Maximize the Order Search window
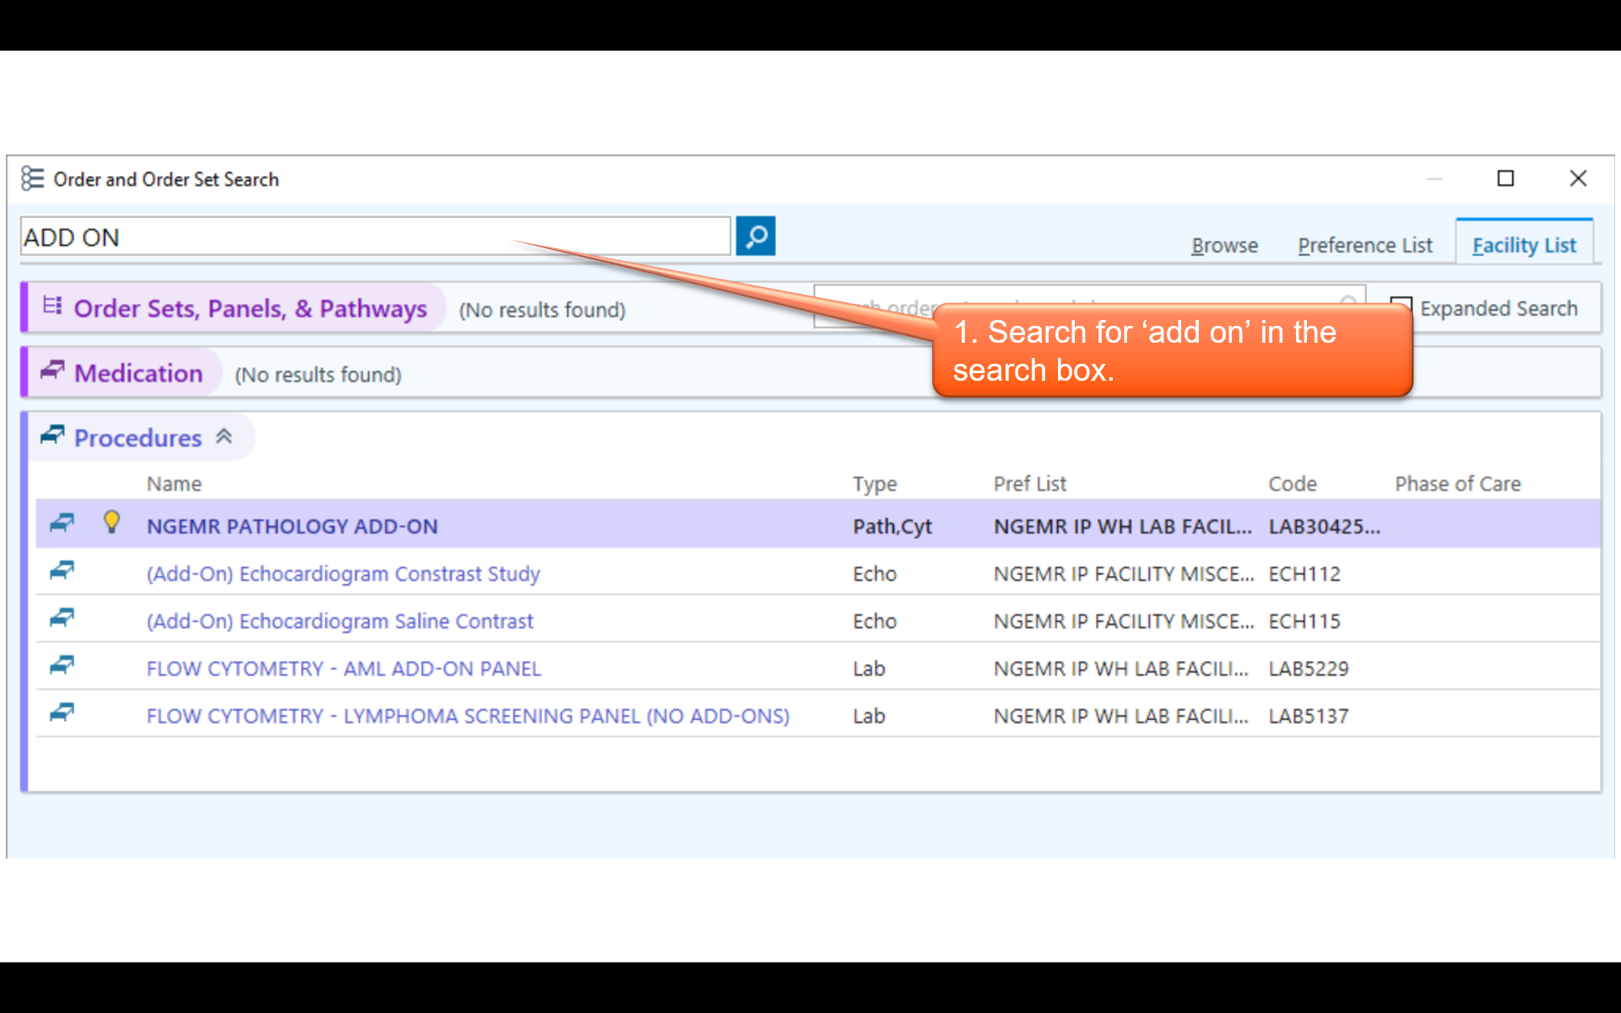The width and height of the screenshot is (1621, 1013). 1505,178
